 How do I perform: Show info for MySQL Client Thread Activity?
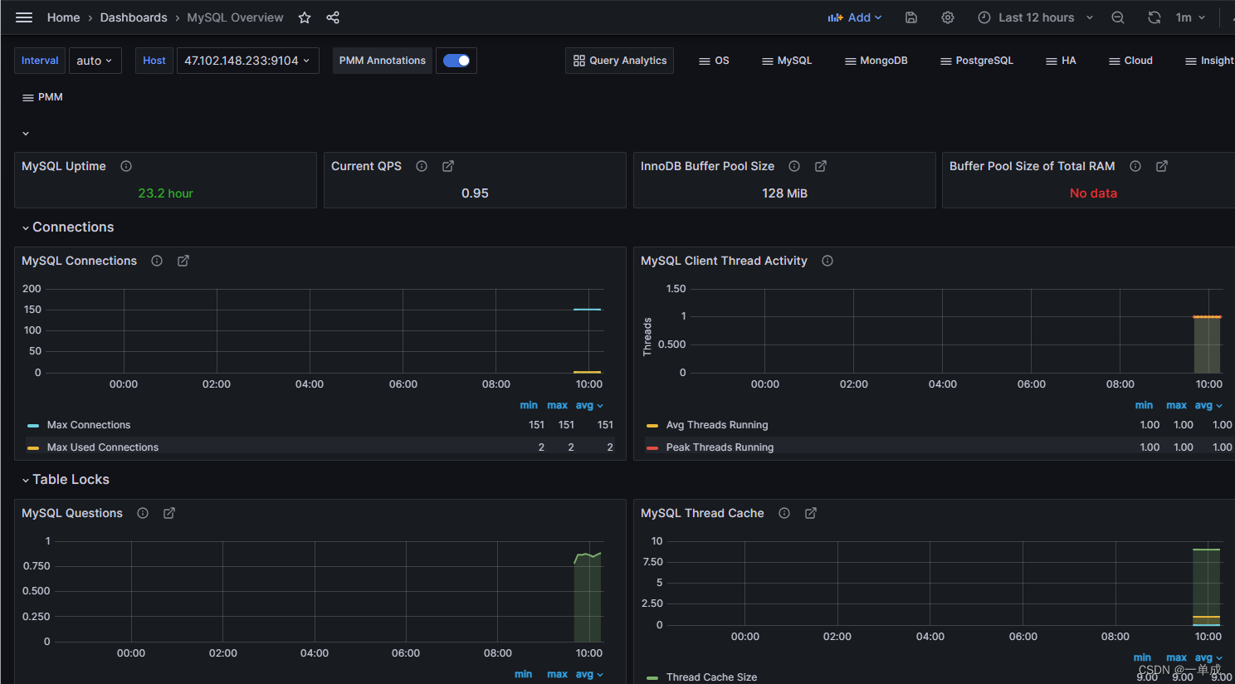pos(827,261)
